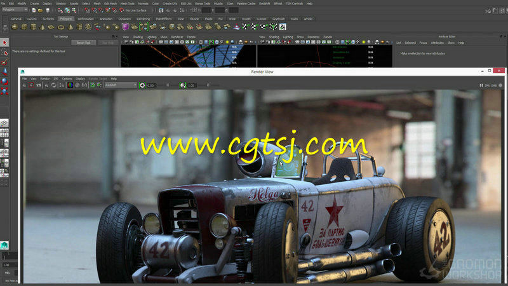Activate the Paint selection tool
This screenshot has width=508, height=286.
pyautogui.click(x=4, y=62)
